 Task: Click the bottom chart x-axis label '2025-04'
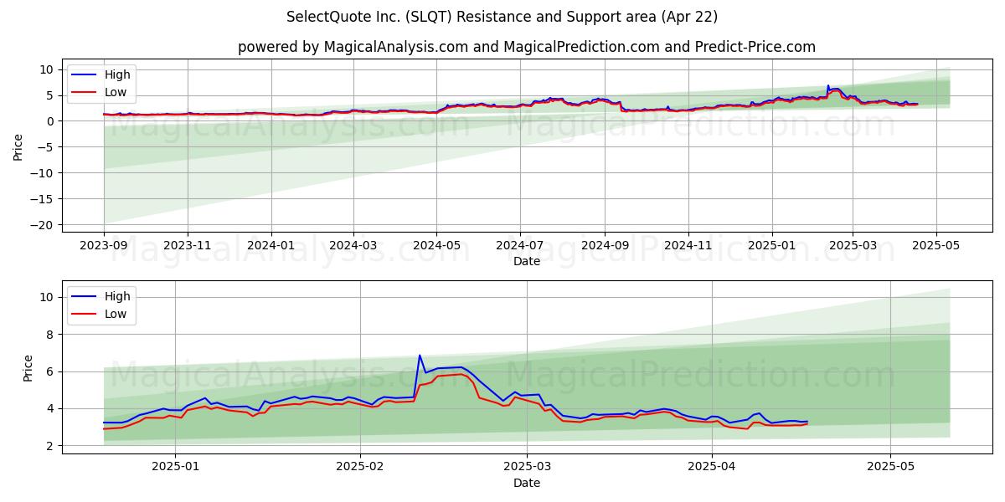click(711, 468)
